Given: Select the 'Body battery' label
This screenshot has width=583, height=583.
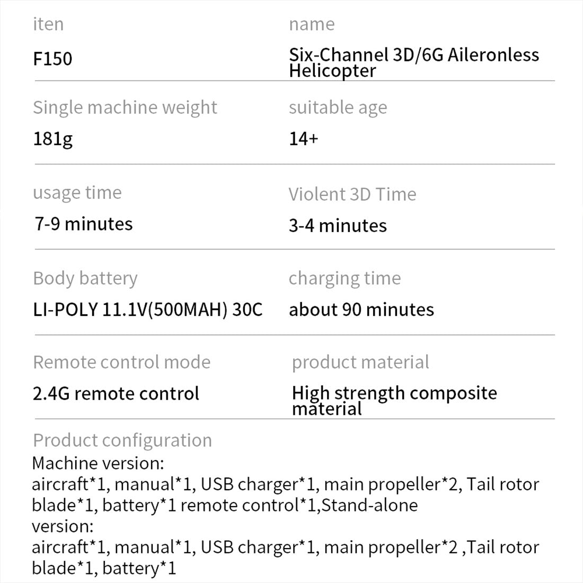Looking at the screenshot, I should [x=85, y=278].
